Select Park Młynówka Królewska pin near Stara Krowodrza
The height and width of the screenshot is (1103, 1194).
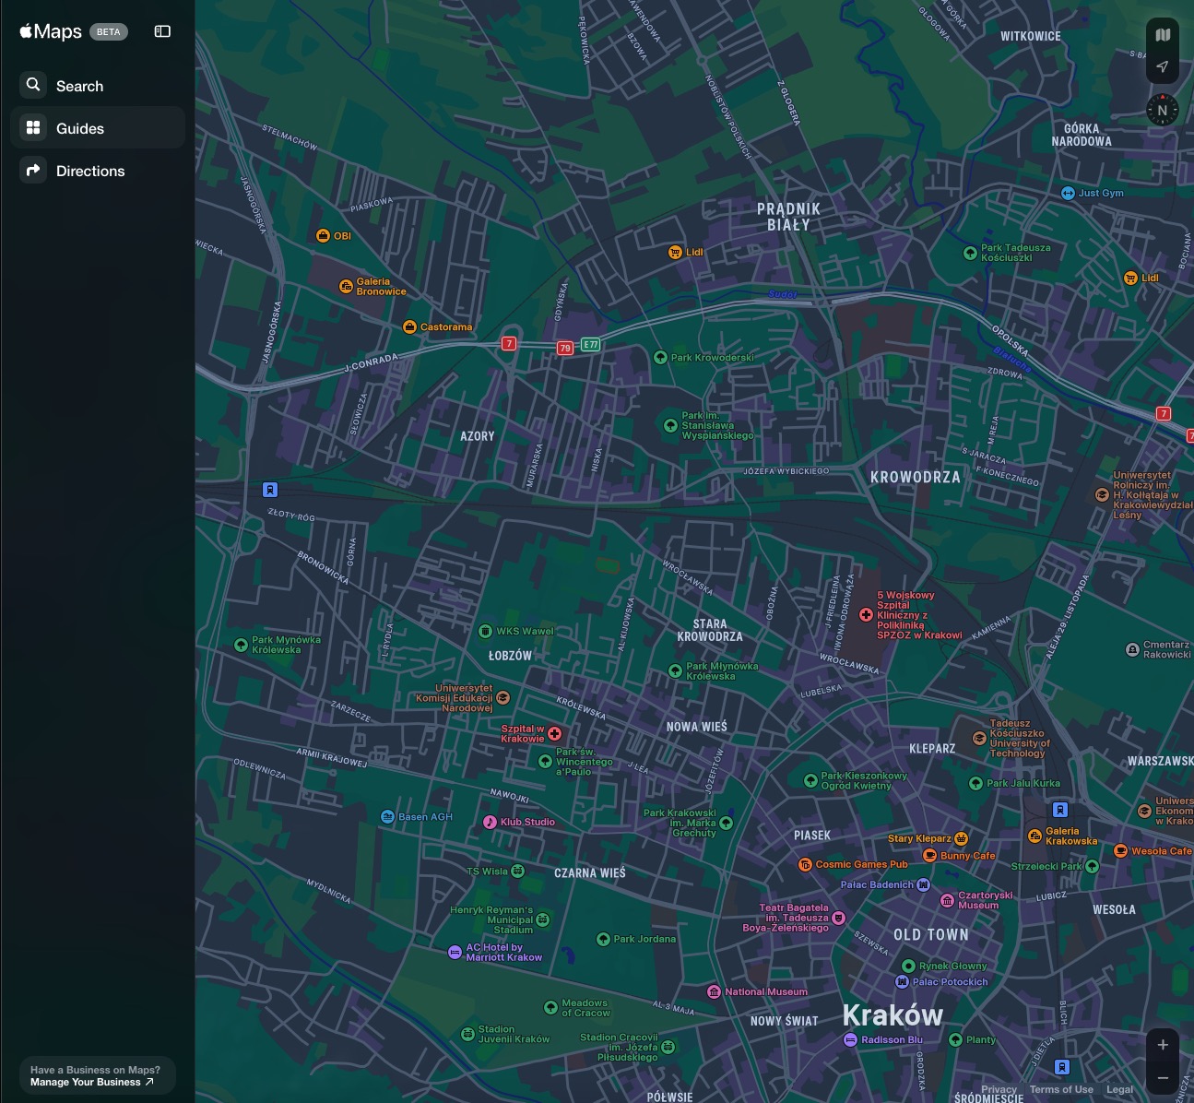pyautogui.click(x=675, y=670)
